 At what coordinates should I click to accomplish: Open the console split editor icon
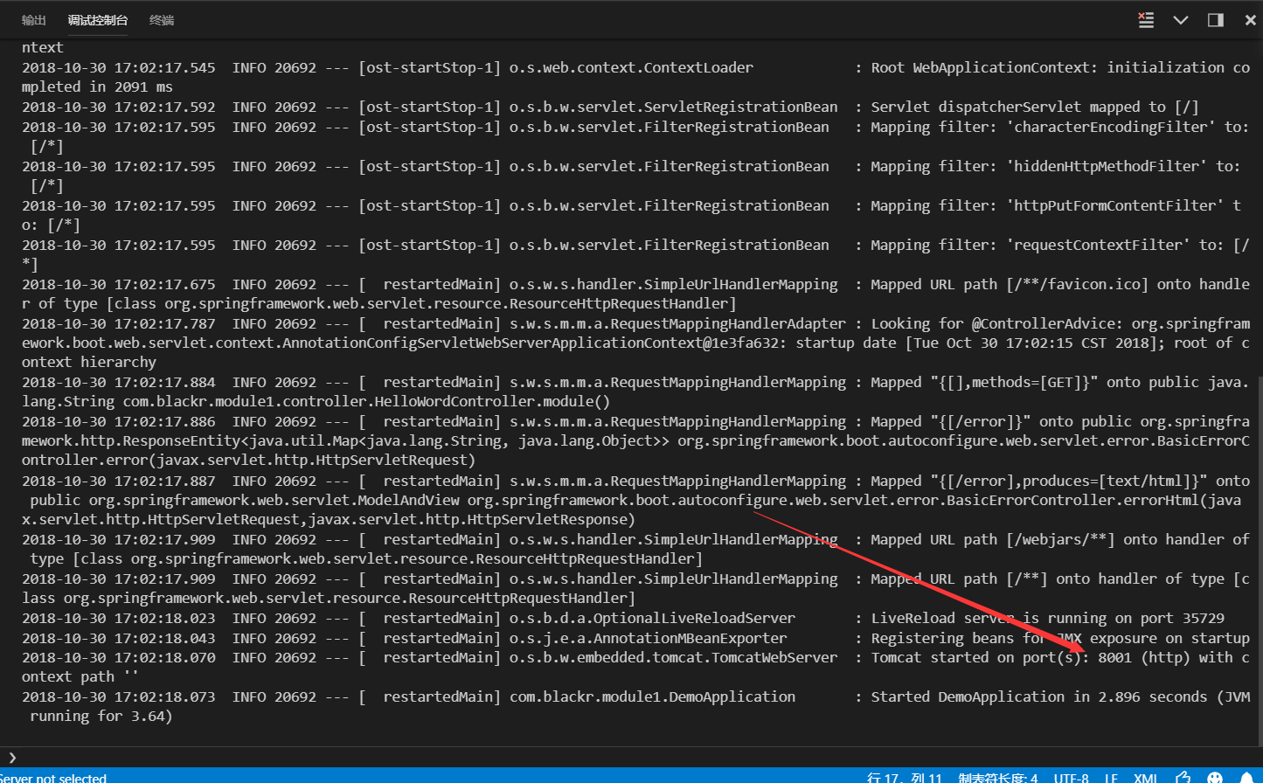click(x=1214, y=19)
